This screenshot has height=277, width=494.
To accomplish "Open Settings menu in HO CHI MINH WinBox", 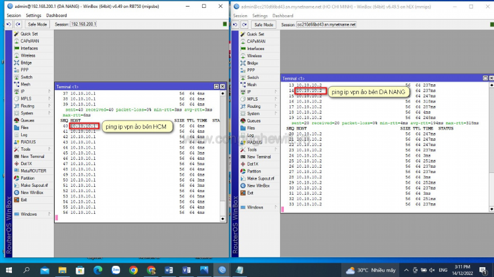I will 260,16.
